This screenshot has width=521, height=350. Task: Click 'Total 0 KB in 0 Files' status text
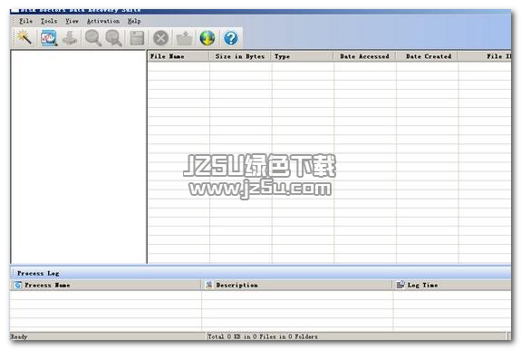[263, 336]
